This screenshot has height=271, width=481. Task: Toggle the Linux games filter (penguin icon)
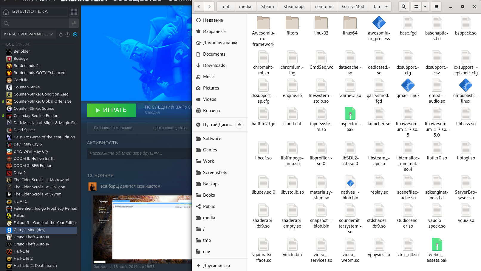[61, 34]
